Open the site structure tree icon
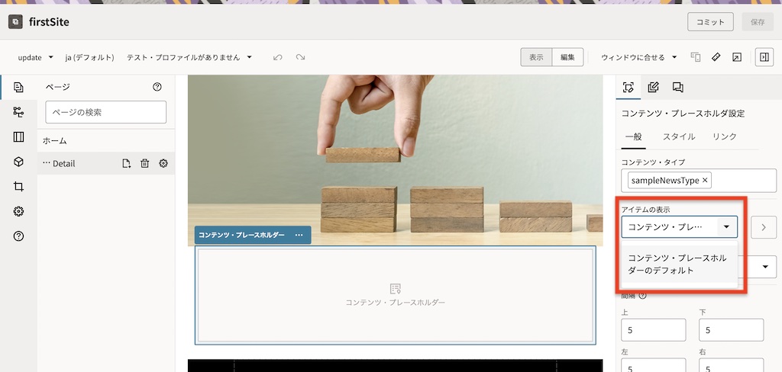The width and height of the screenshot is (782, 372). click(18, 112)
